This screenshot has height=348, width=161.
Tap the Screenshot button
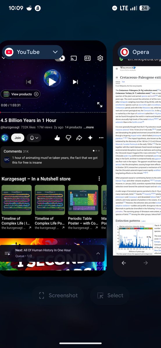click(x=58, y=296)
